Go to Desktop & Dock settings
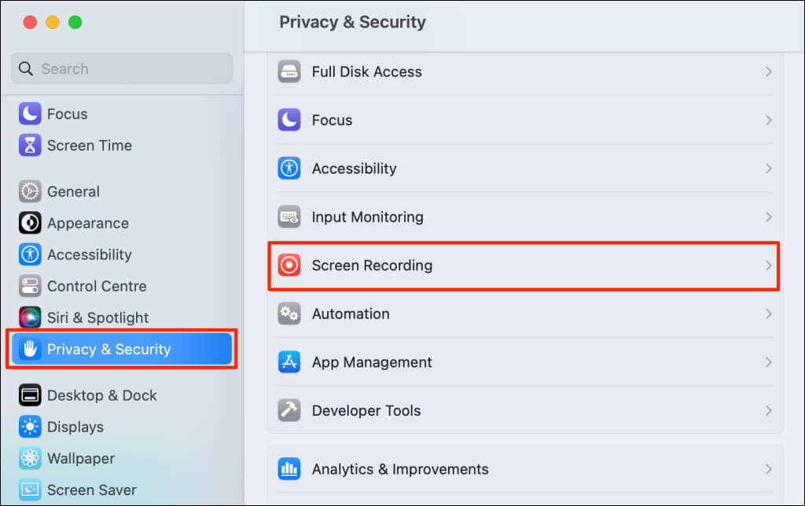Image resolution: width=805 pixels, height=506 pixels. pos(101,396)
